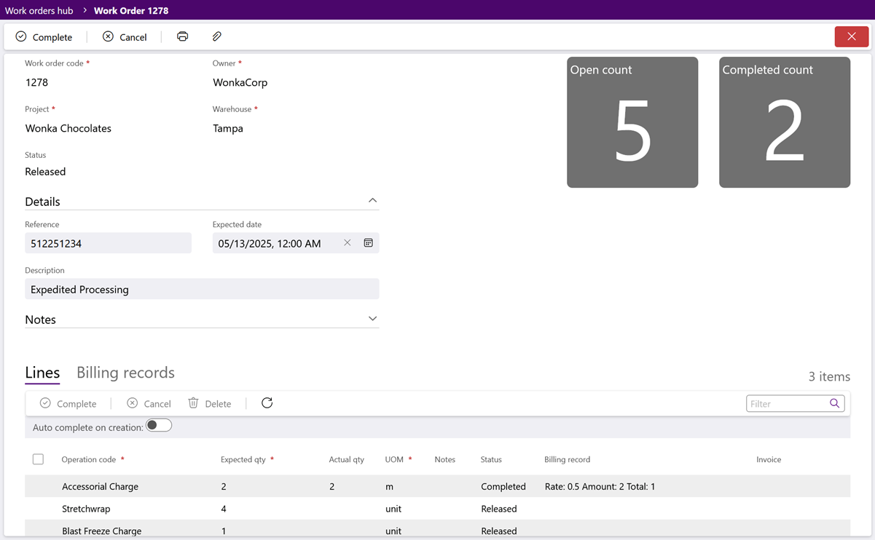Image resolution: width=875 pixels, height=540 pixels.
Task: Collapse the Details section chevron
Action: tap(372, 201)
